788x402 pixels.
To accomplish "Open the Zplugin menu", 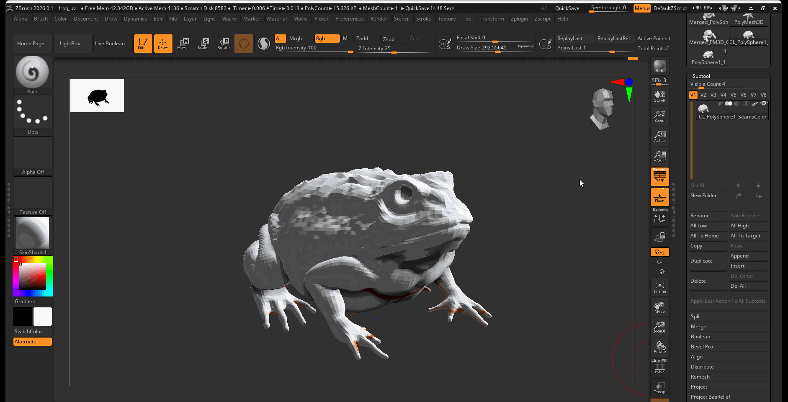I will pos(519,19).
